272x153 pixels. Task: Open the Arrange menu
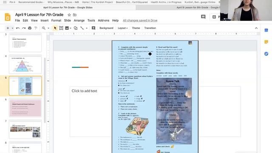[x=79, y=20]
